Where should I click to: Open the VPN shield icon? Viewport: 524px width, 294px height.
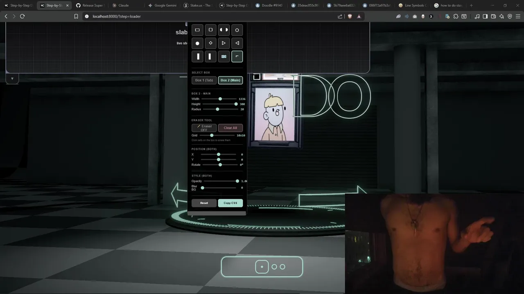[510, 16]
